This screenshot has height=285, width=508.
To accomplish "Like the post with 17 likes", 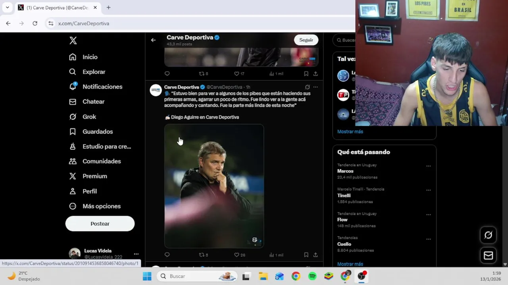I will (x=239, y=74).
